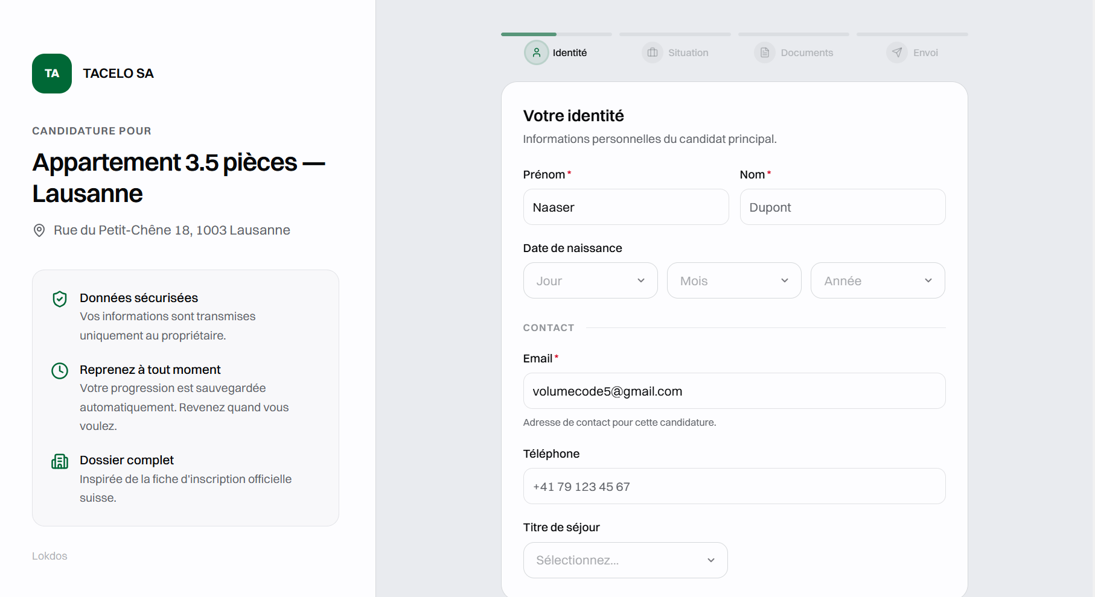Click the clock icon beside Reprenez à tout moment

[60, 370]
